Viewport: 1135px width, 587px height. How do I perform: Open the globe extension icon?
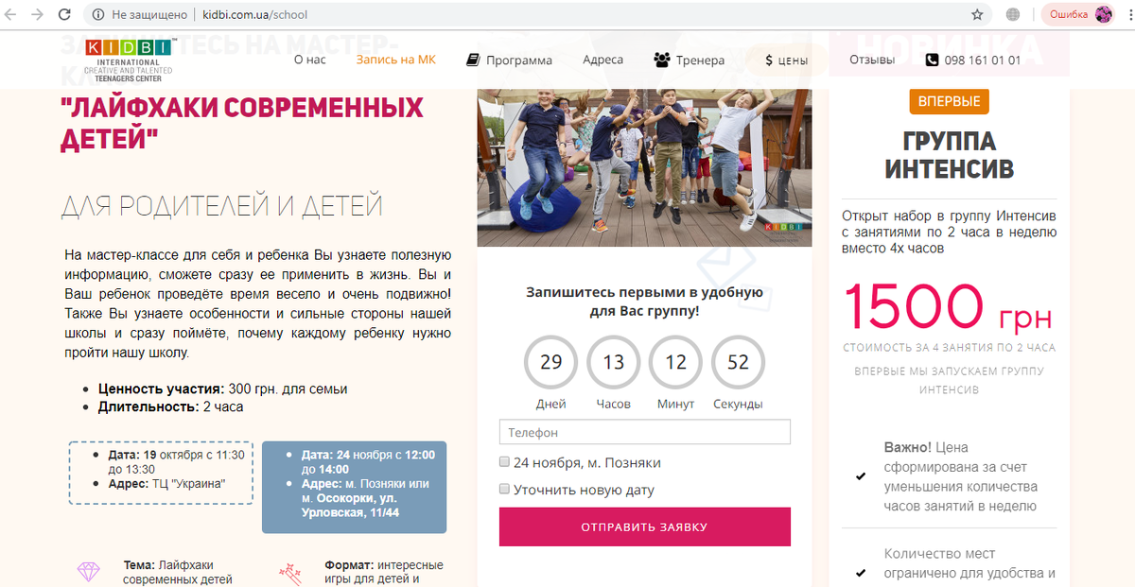pyautogui.click(x=1013, y=15)
